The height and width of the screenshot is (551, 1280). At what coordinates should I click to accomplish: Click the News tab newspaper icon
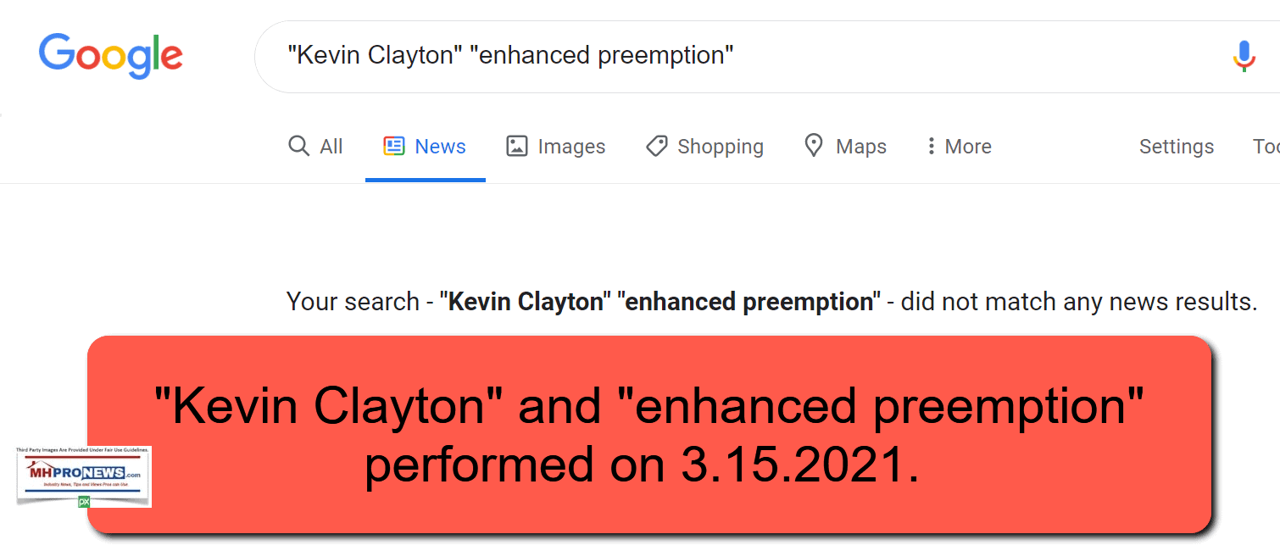(x=393, y=146)
